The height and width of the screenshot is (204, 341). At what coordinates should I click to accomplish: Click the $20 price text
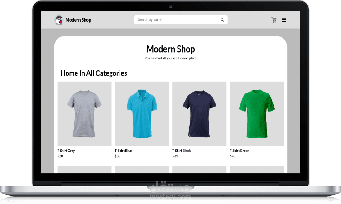tap(60, 156)
